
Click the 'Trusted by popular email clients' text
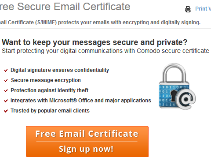pyautogui.click(x=50, y=111)
